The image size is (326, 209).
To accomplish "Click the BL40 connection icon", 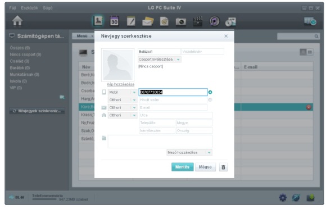I will coord(11,197).
